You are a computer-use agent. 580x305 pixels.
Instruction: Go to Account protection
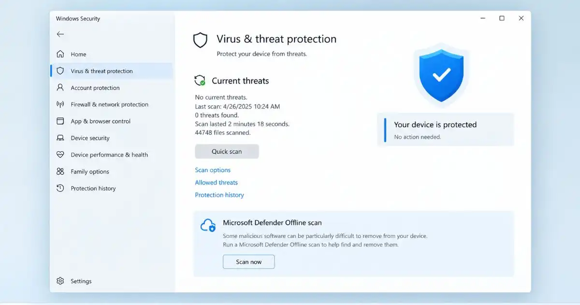pos(111,88)
